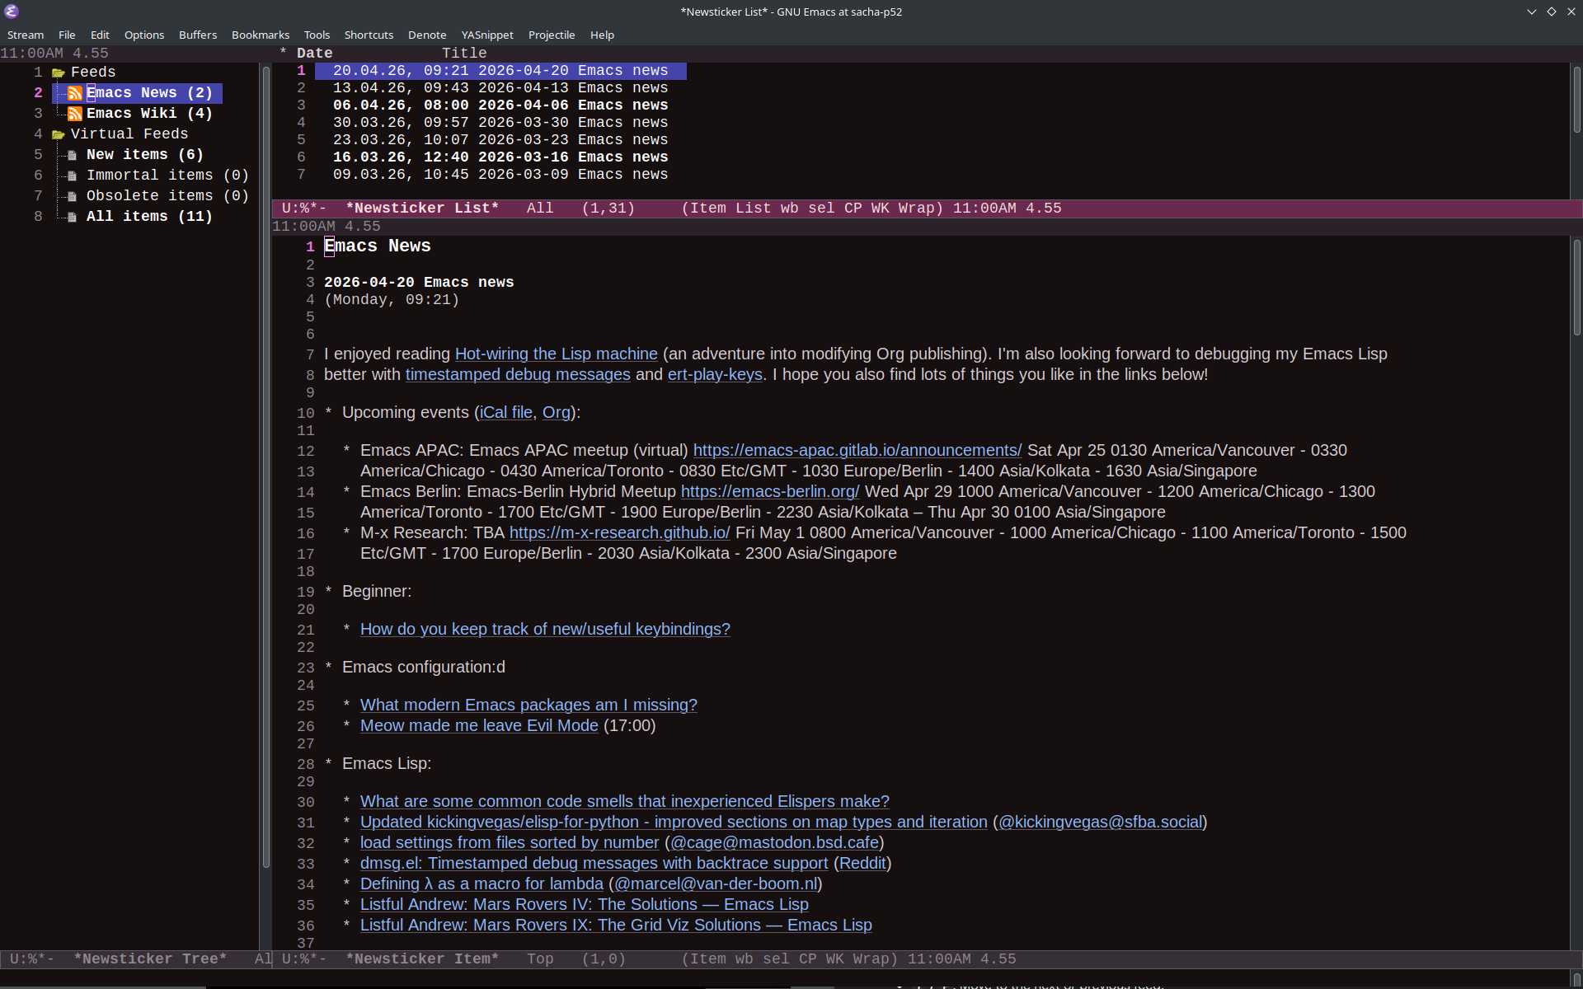Screen dimensions: 1583x989
Task: Click the RSS icon beside Emacs News
Action: click(74, 93)
